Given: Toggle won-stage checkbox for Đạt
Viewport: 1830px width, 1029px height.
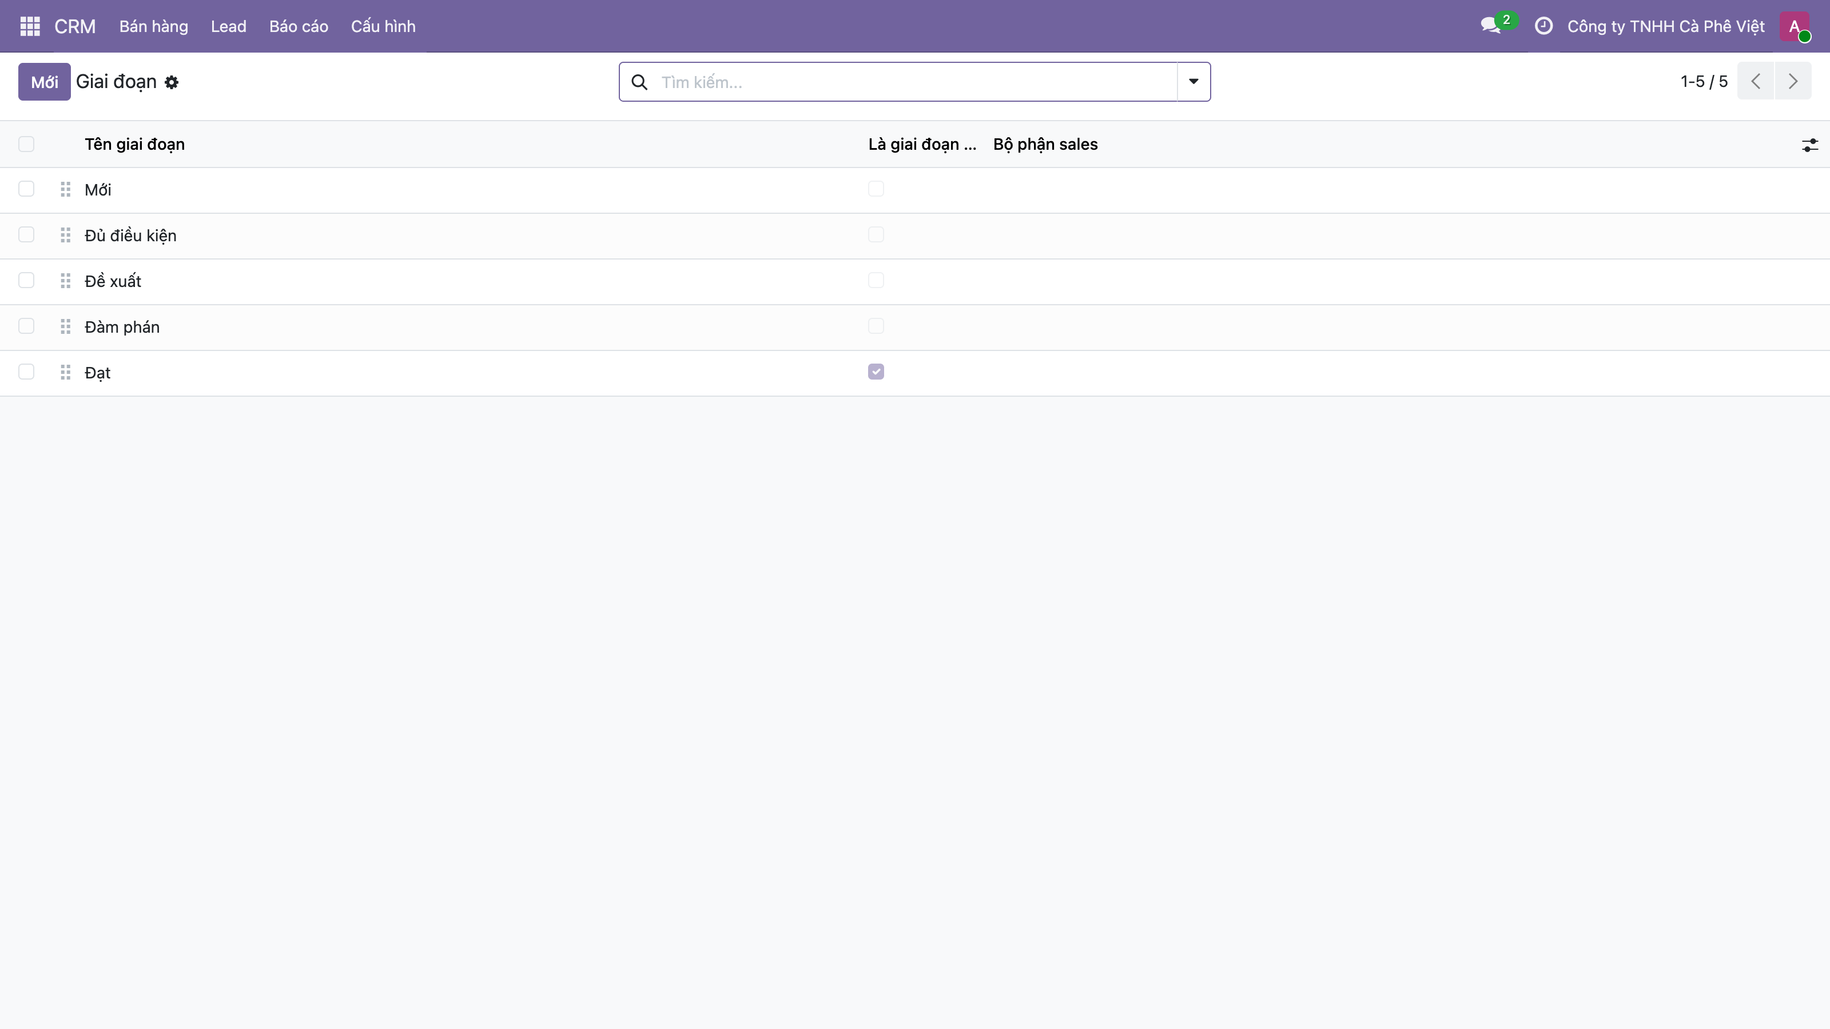Looking at the screenshot, I should [876, 372].
